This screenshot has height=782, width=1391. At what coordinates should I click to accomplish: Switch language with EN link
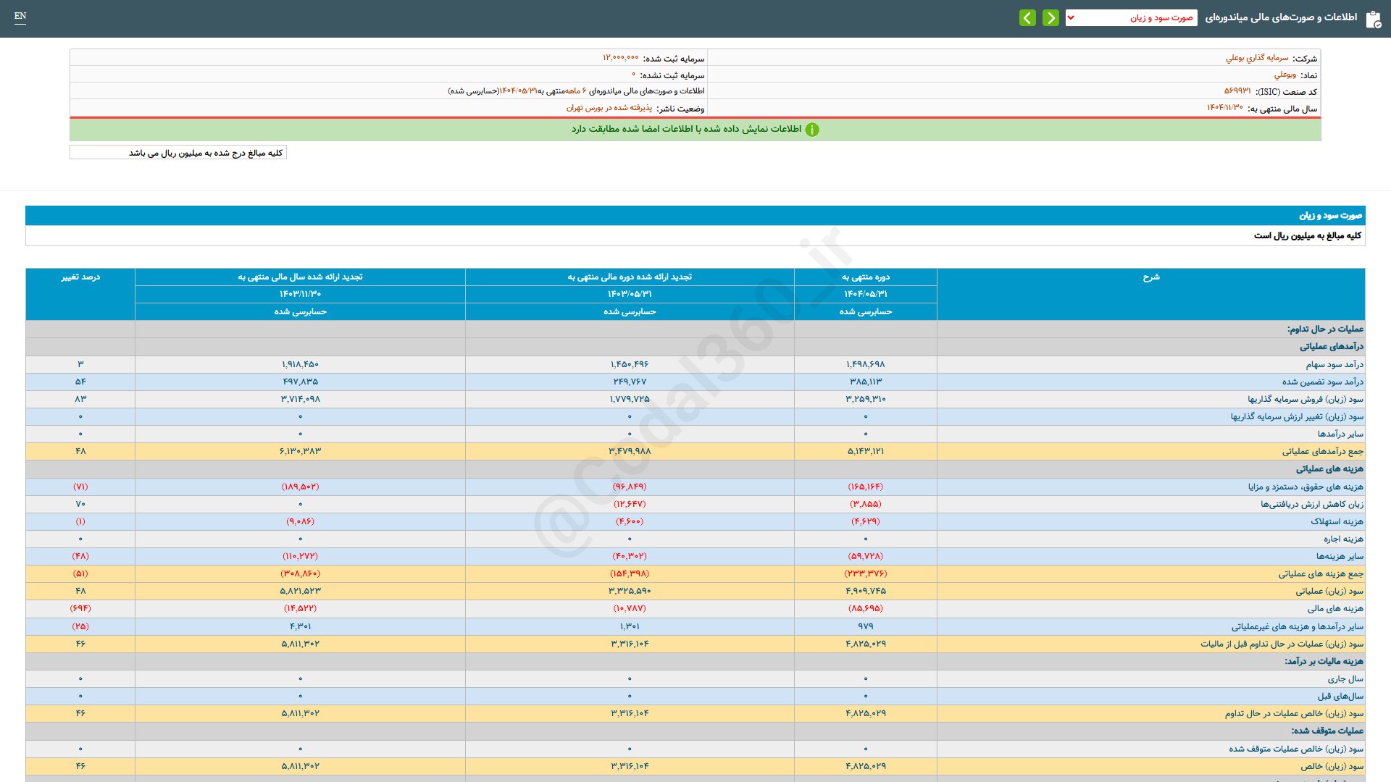(x=20, y=16)
